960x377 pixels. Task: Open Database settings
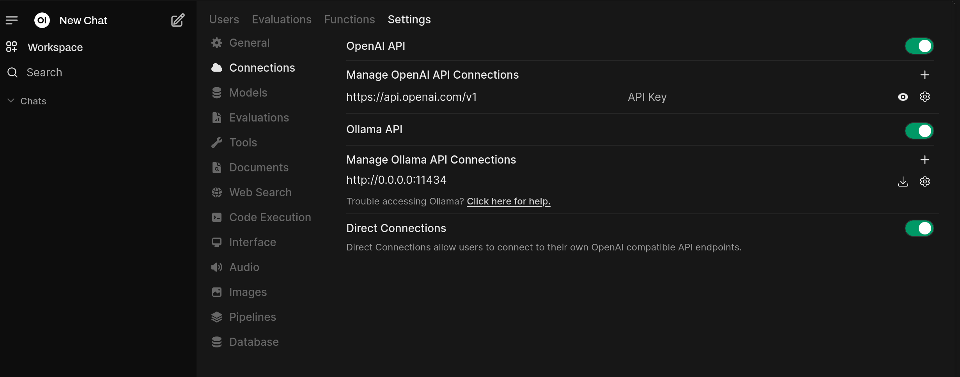click(x=254, y=342)
